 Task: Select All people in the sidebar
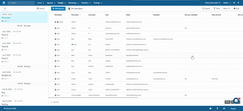pyautogui.click(x=24, y=18)
